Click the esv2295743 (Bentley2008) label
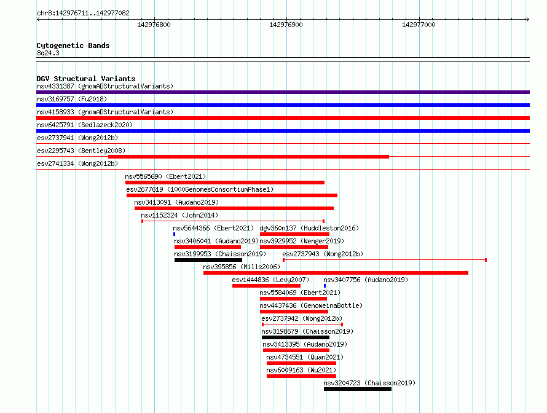The height and width of the screenshot is (413, 547). click(x=81, y=151)
